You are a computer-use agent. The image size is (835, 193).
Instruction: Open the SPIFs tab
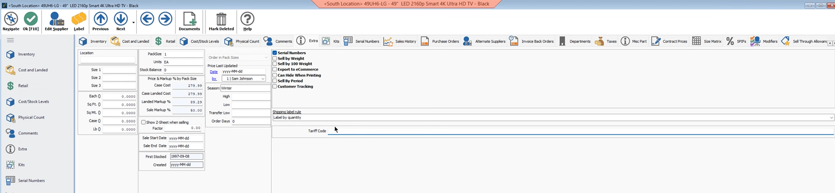[x=736, y=41]
